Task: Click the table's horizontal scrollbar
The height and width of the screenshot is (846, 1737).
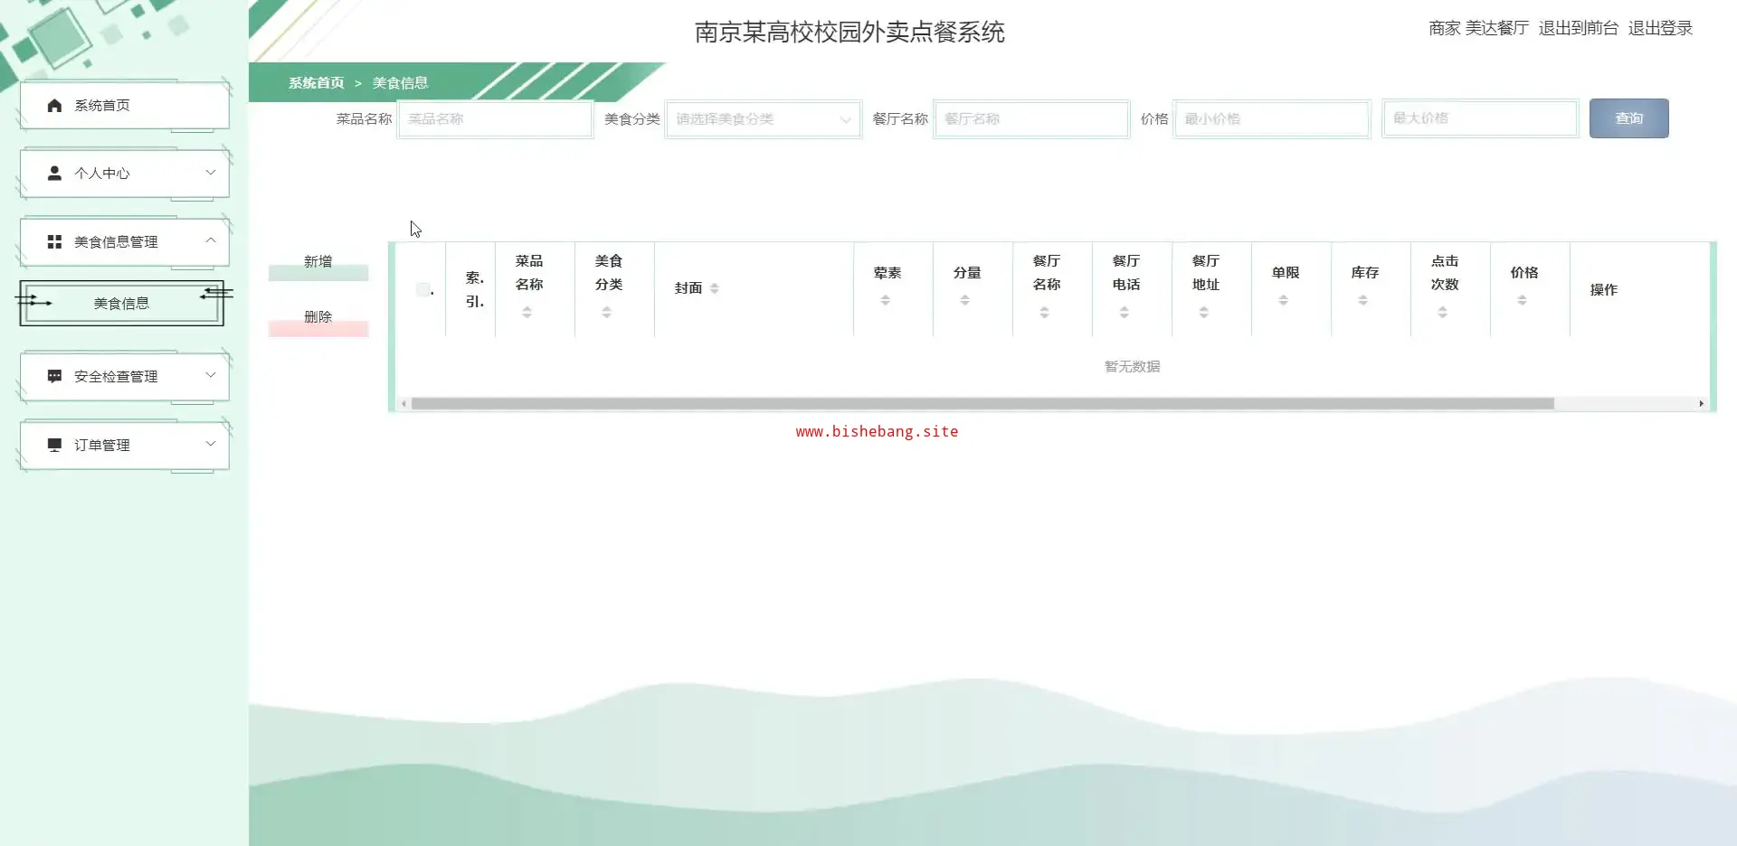Action: point(982,404)
